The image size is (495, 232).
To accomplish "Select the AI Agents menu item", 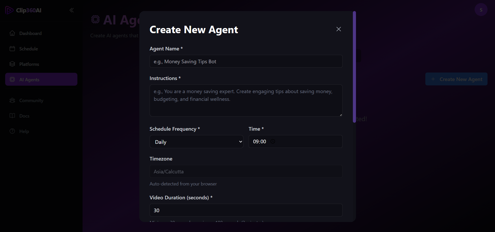I will pyautogui.click(x=41, y=79).
